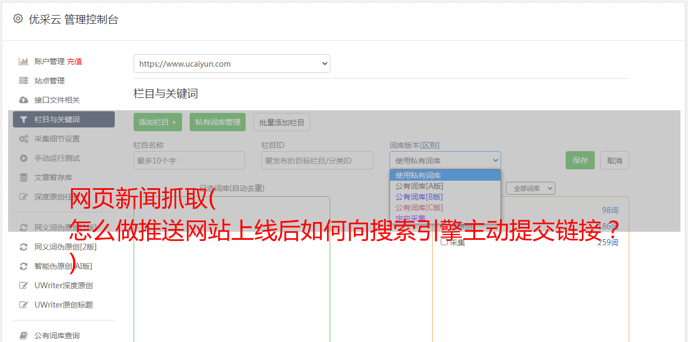
Task: Click the gears icon for 采集细节设置
Action: click(x=24, y=139)
